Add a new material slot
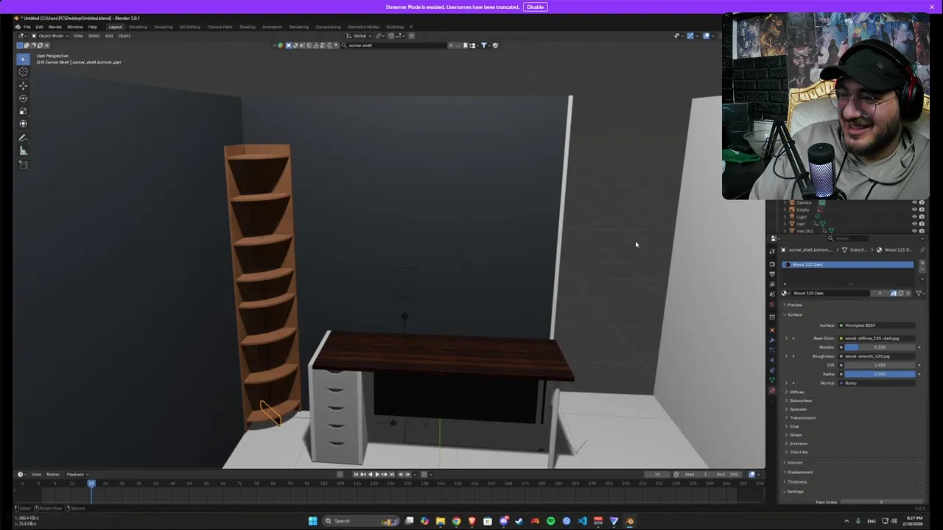This screenshot has width=943, height=530. click(x=922, y=261)
